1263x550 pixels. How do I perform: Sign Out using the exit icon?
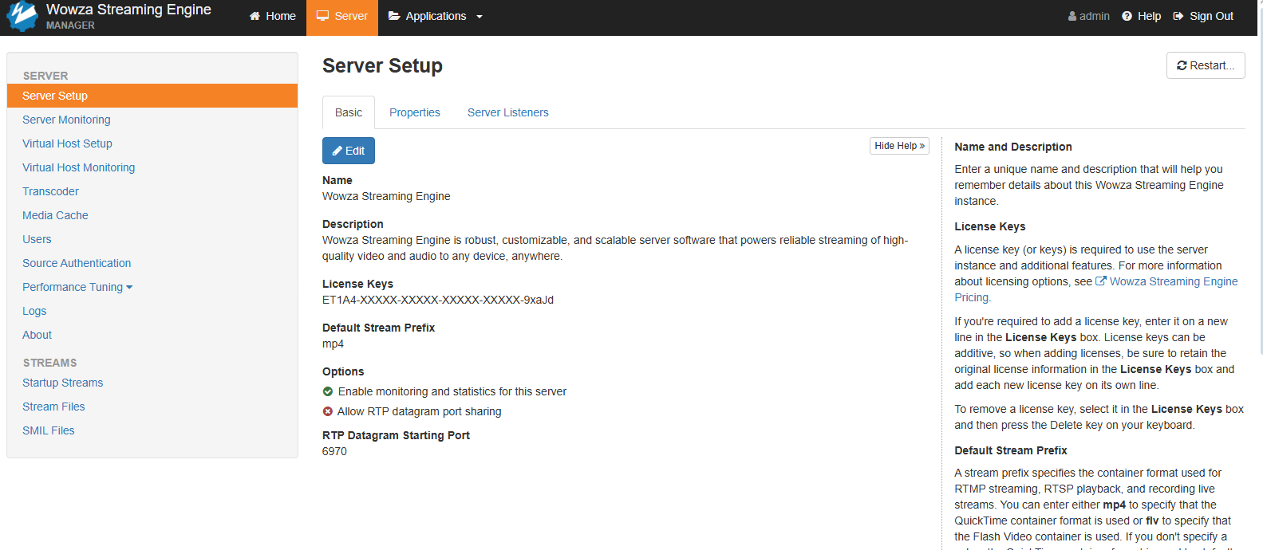(x=1178, y=17)
